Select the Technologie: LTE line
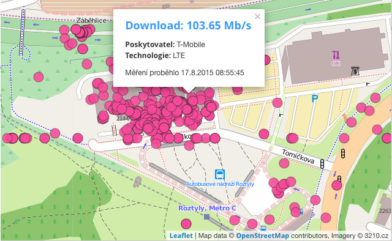The width and height of the screenshot is (392, 241). [x=155, y=56]
